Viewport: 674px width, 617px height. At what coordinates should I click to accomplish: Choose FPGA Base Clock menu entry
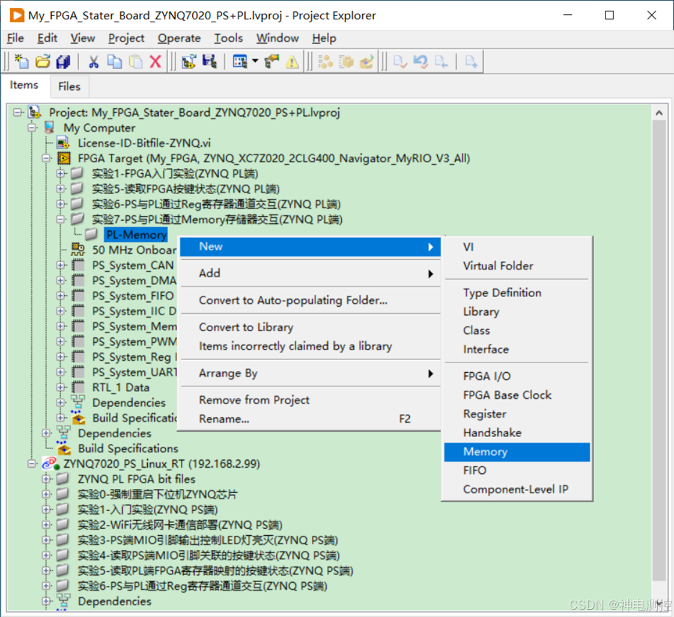point(517,395)
